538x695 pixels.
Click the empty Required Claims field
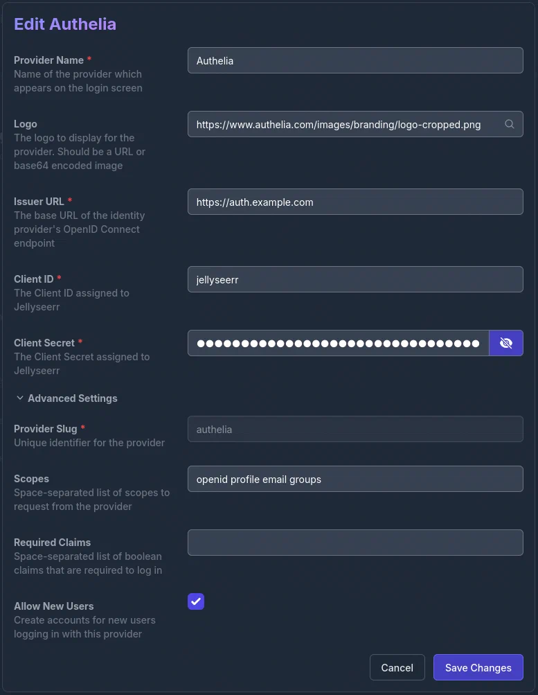[x=355, y=543]
